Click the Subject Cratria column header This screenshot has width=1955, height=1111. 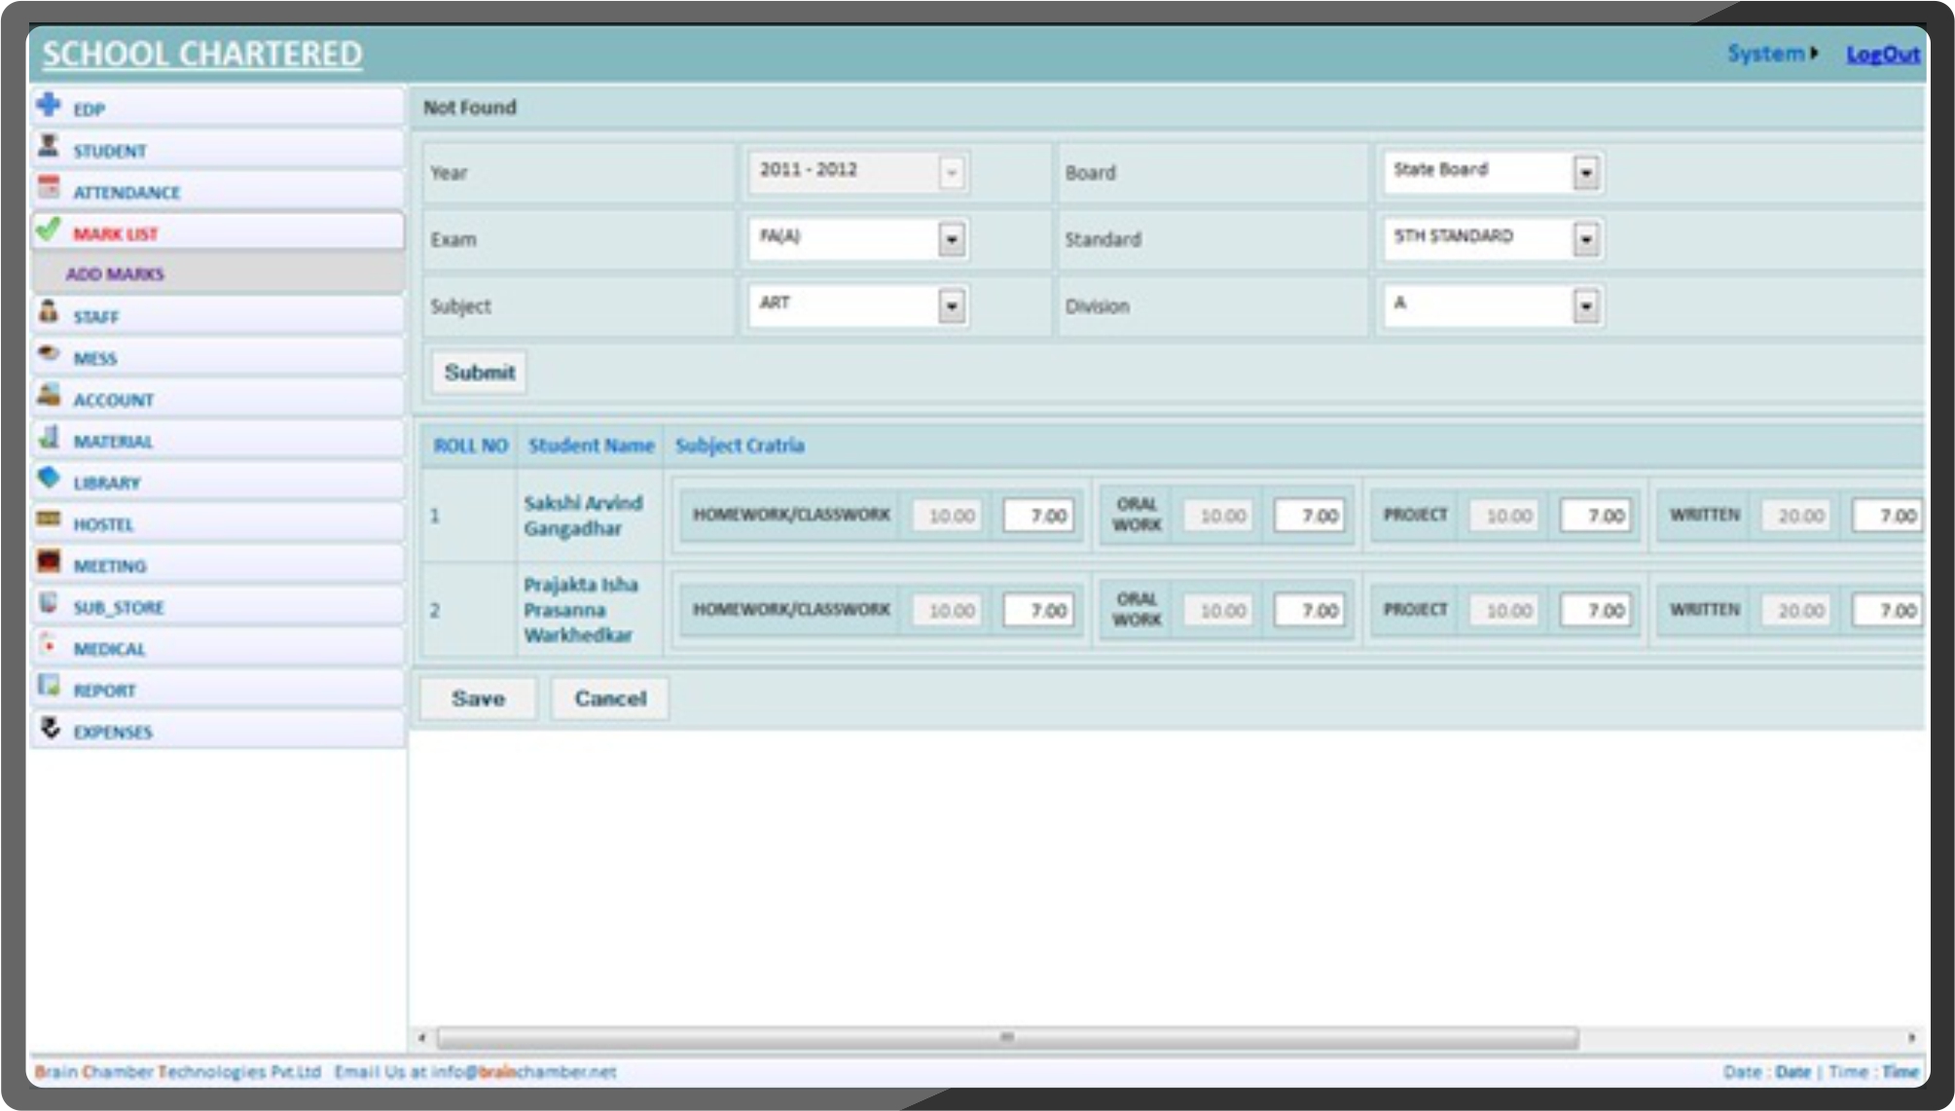[740, 446]
